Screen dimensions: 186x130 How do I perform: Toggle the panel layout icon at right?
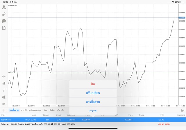pos(183,110)
